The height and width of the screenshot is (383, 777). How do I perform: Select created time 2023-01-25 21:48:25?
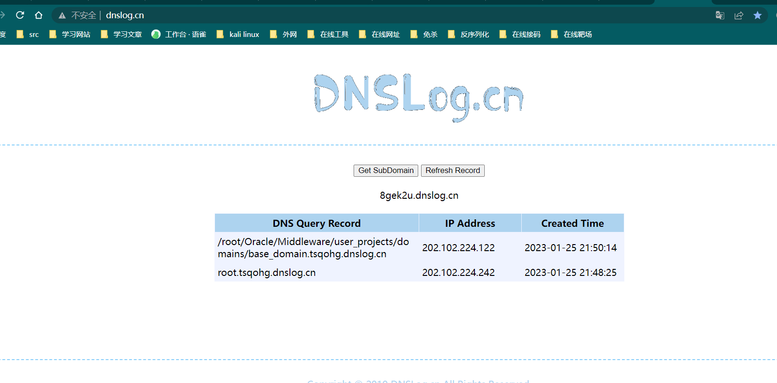pos(570,273)
